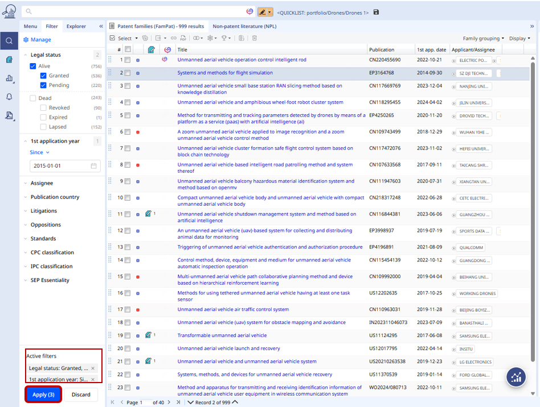Click the floating analytics chart button
The height and width of the screenshot is (407, 540).
(516, 377)
